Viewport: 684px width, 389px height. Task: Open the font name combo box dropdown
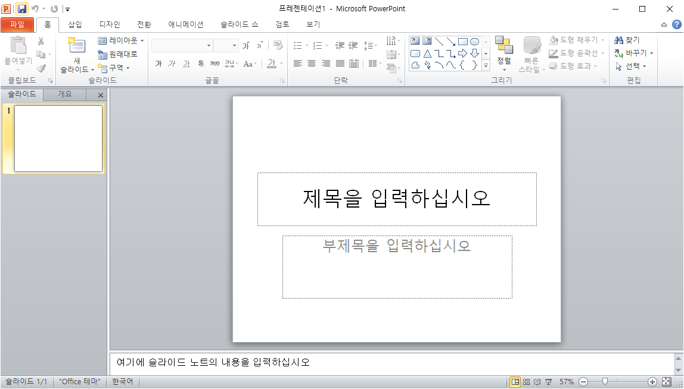coord(209,45)
